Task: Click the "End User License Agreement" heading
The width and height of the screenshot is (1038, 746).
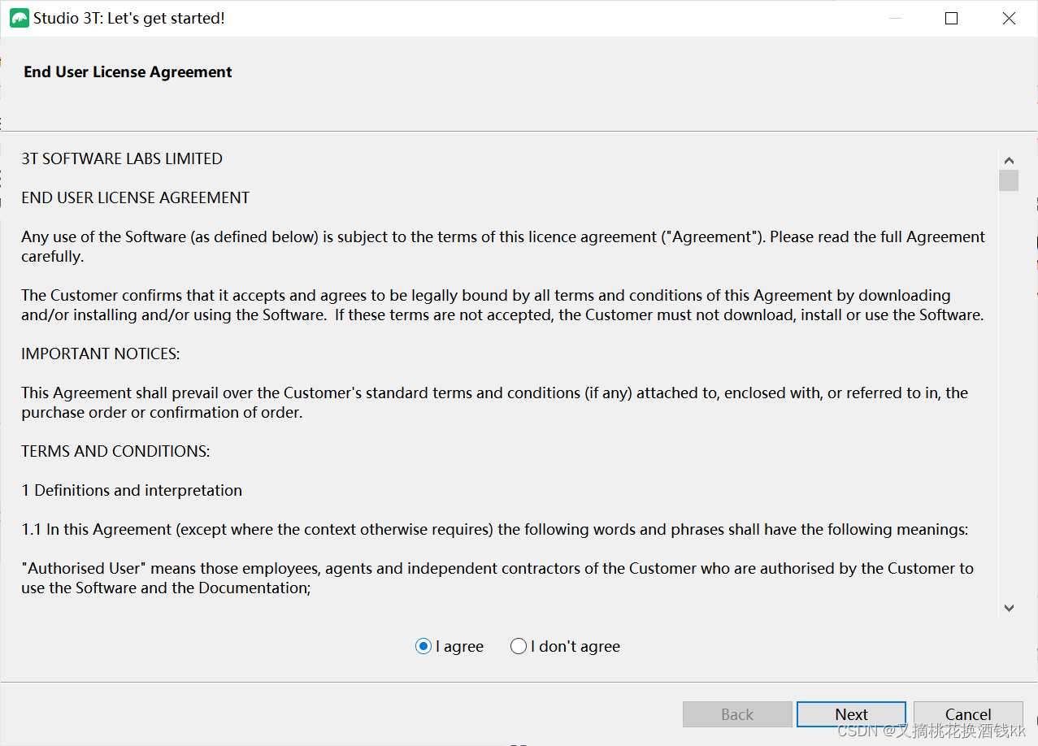Action: click(128, 72)
